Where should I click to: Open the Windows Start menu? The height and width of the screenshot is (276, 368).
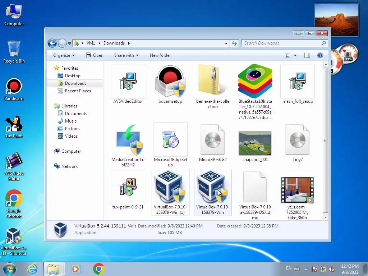coord(9,269)
